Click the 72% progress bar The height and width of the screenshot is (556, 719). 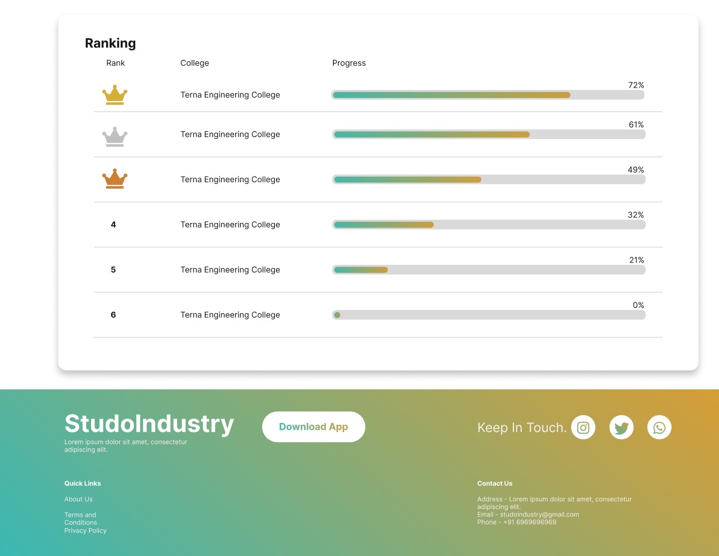(x=488, y=95)
